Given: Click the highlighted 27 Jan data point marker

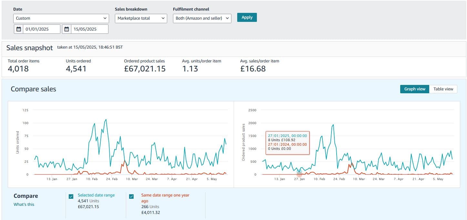Looking at the screenshot, I should coord(299,174).
